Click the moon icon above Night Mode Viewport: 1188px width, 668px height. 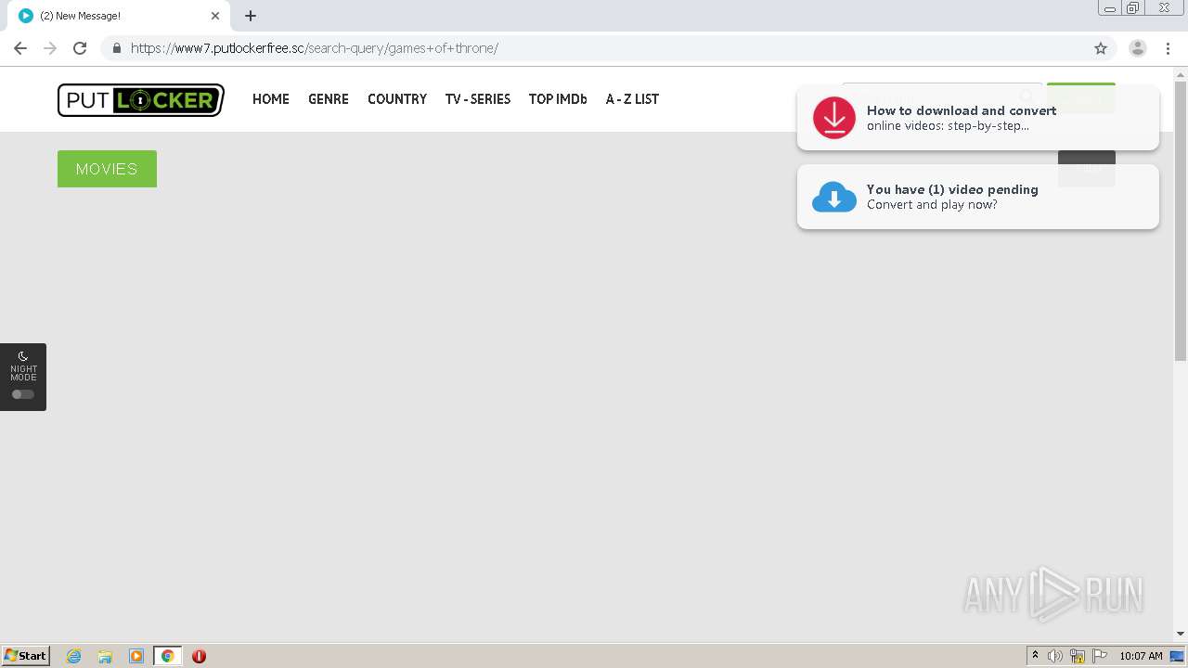click(23, 356)
